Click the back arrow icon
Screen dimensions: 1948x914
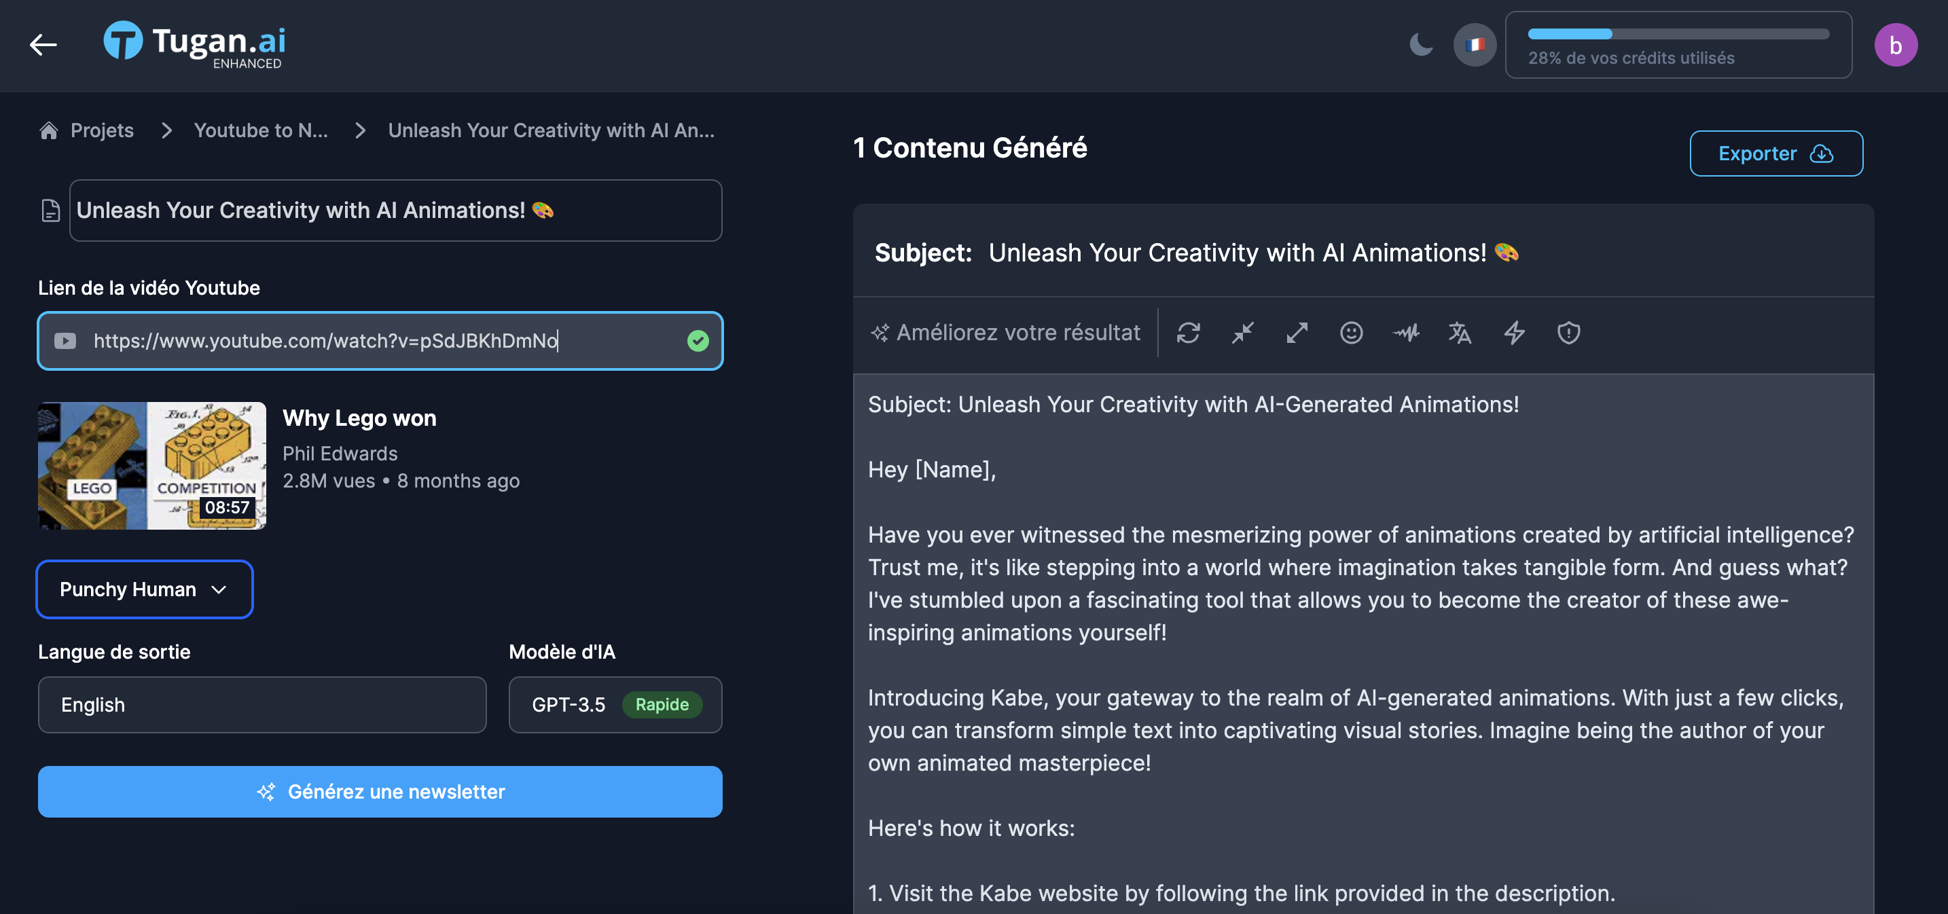coord(43,45)
